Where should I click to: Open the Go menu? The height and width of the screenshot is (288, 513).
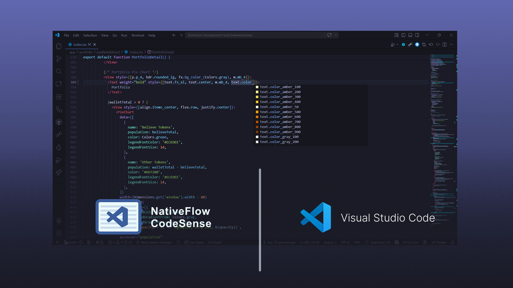115,35
